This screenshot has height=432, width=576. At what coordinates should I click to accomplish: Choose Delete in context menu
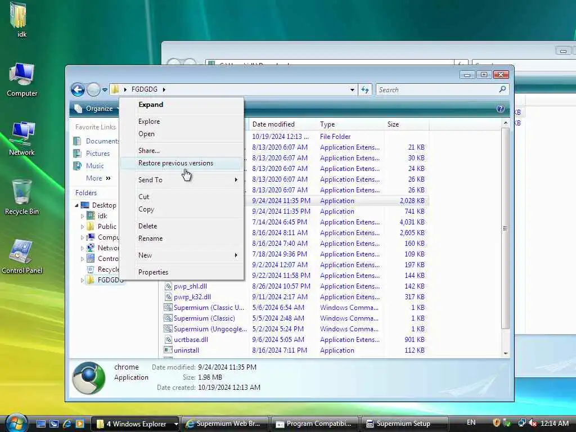[182, 226]
